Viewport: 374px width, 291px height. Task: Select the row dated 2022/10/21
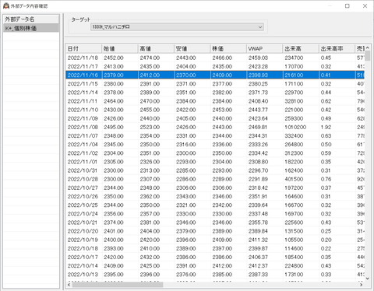pos(215,223)
